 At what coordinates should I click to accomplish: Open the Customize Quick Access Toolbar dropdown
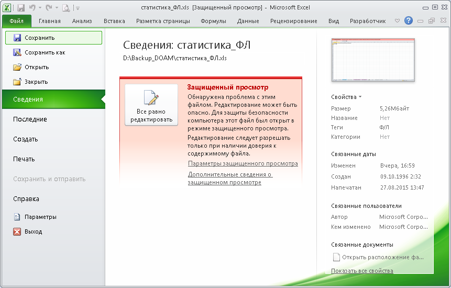pos(78,8)
